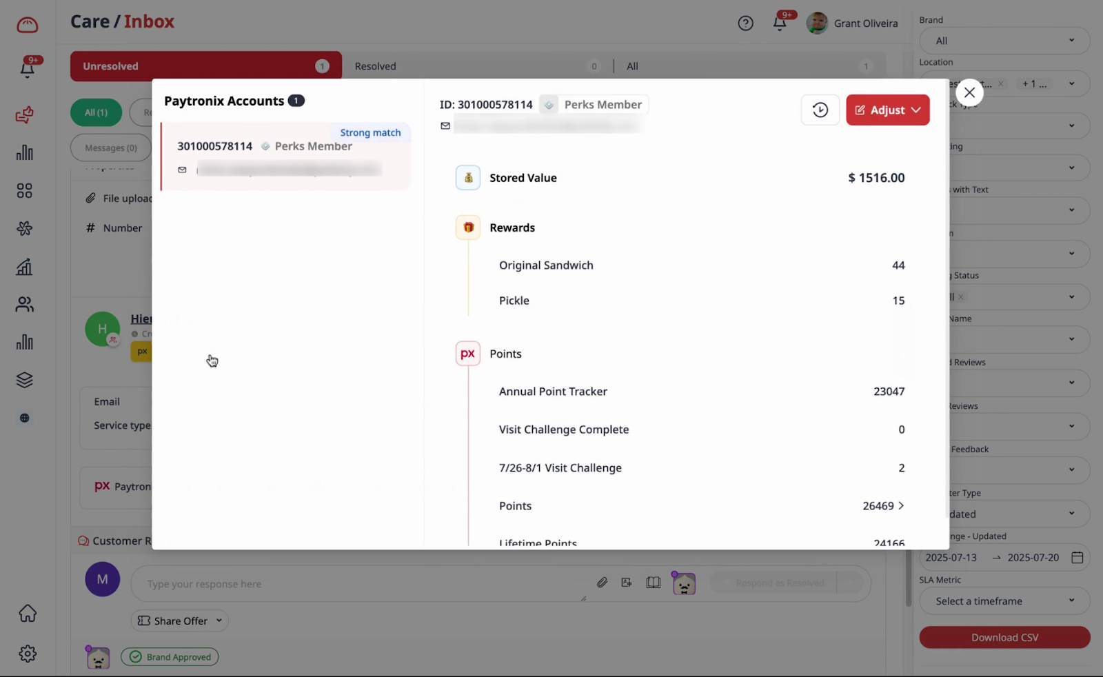Open the dashboard grid sidebar icon
Image resolution: width=1103 pixels, height=677 pixels.
click(x=25, y=191)
